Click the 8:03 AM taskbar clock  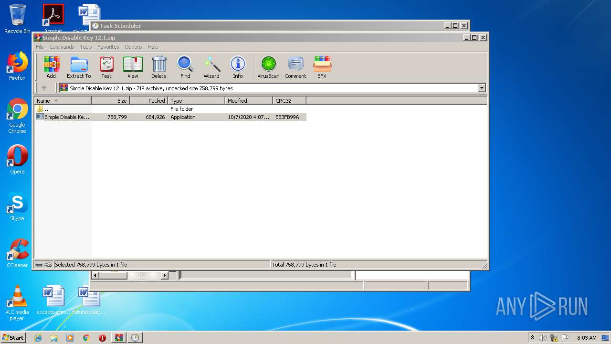(587, 338)
